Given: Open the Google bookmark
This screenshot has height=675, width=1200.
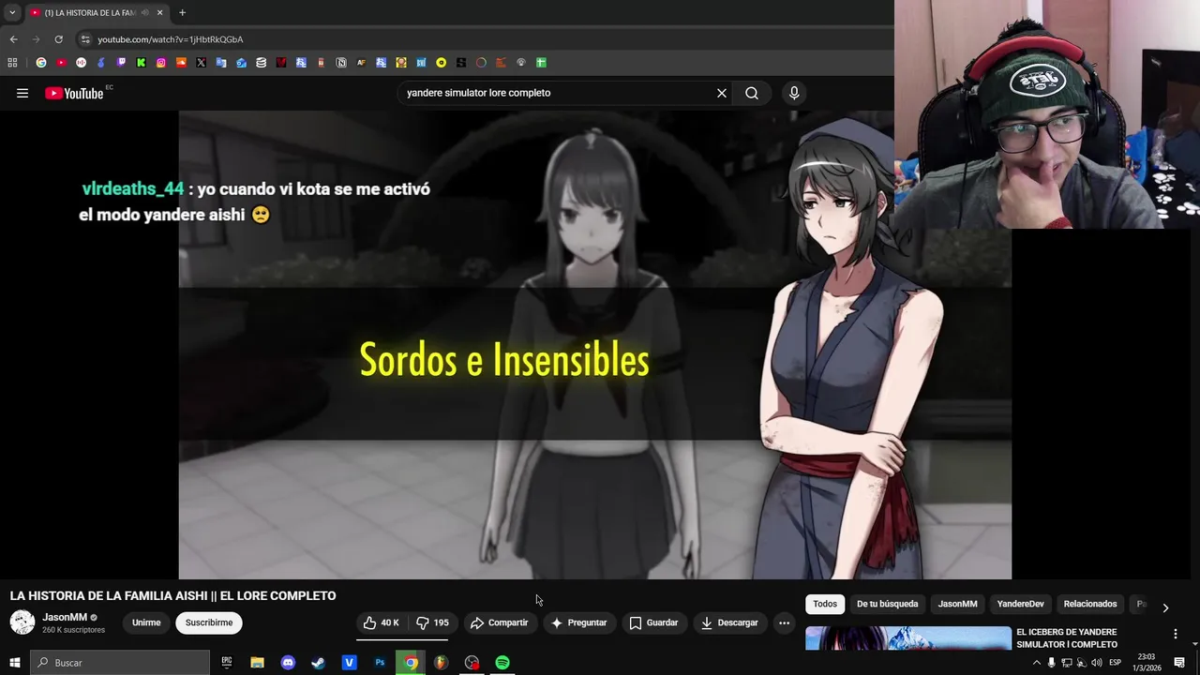Looking at the screenshot, I should click(x=40, y=63).
